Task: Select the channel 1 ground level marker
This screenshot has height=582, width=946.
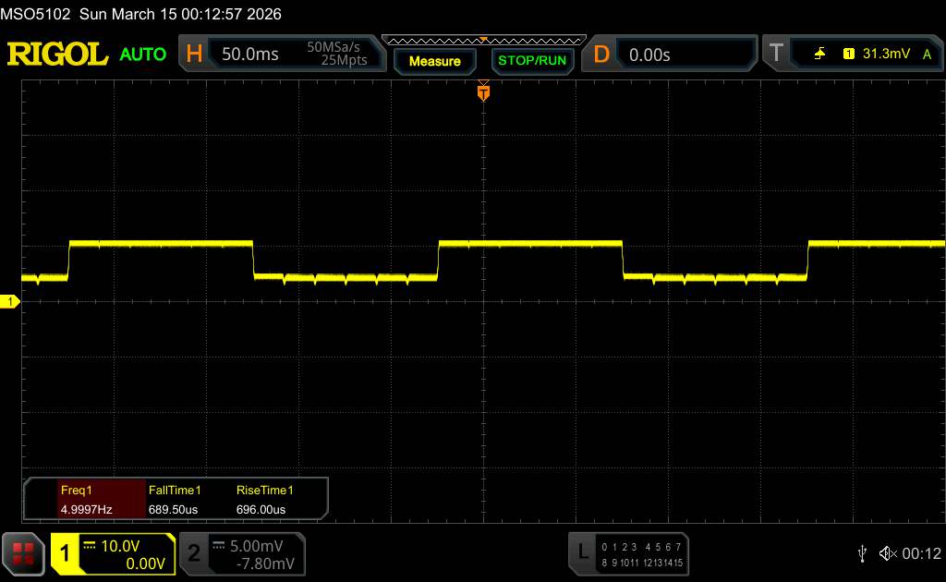Action: (11, 302)
